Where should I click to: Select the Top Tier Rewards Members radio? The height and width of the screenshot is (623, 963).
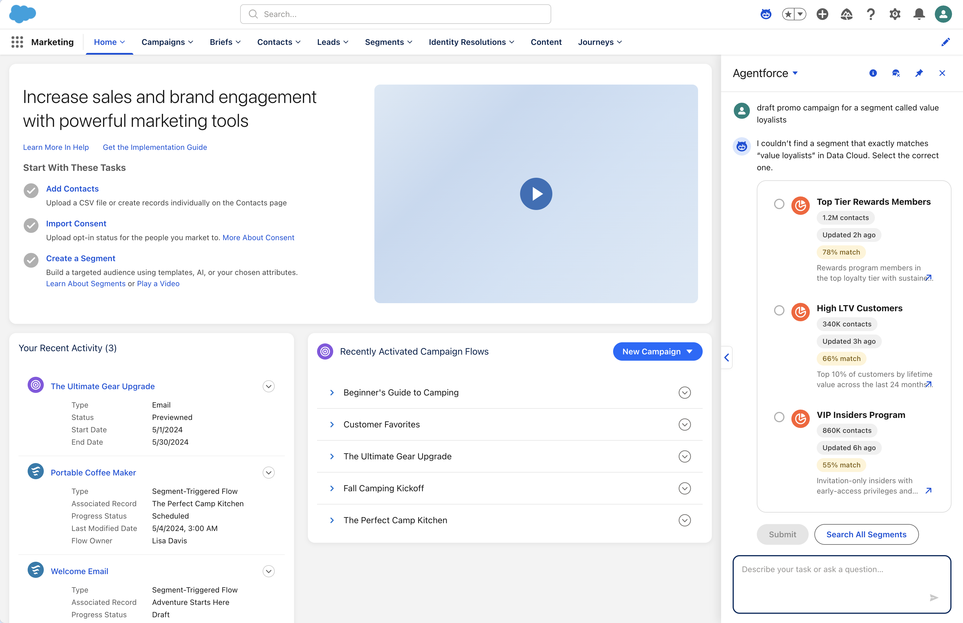click(x=779, y=204)
